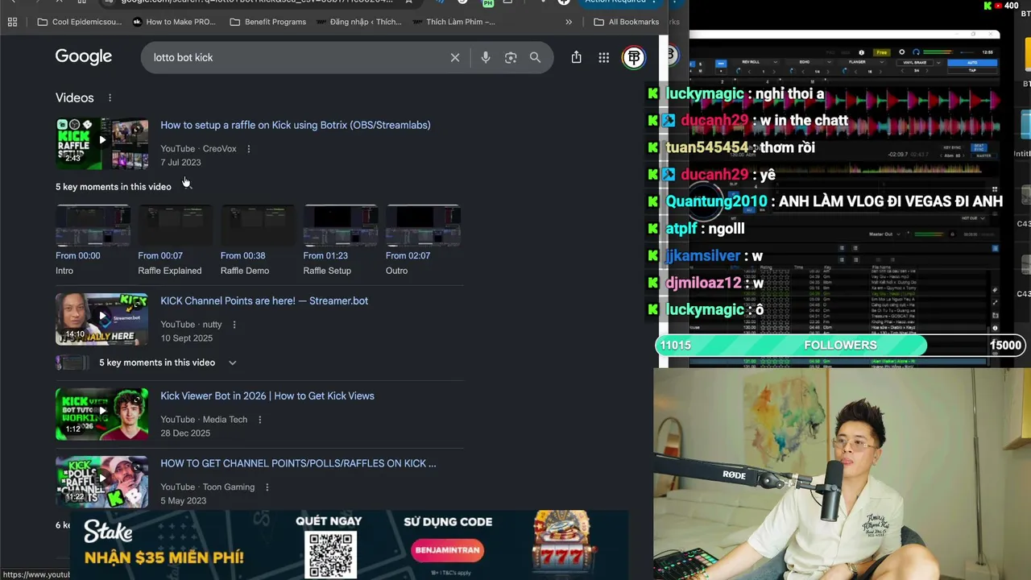Open more options for the Videos section
Image resolution: width=1031 pixels, height=580 pixels.
110,97
